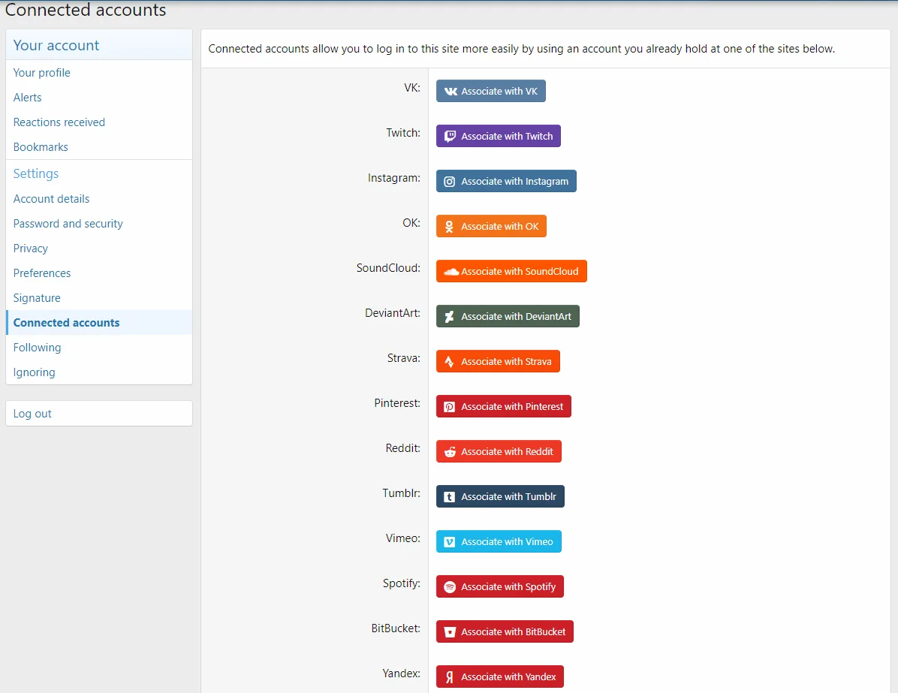Click Associate with DeviantArt text
Screen dimensions: 898x693
coord(516,317)
